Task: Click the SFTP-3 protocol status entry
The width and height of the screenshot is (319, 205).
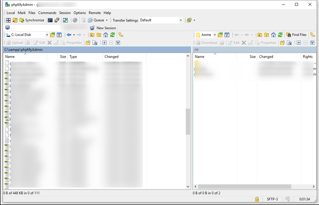Action: tap(272, 199)
